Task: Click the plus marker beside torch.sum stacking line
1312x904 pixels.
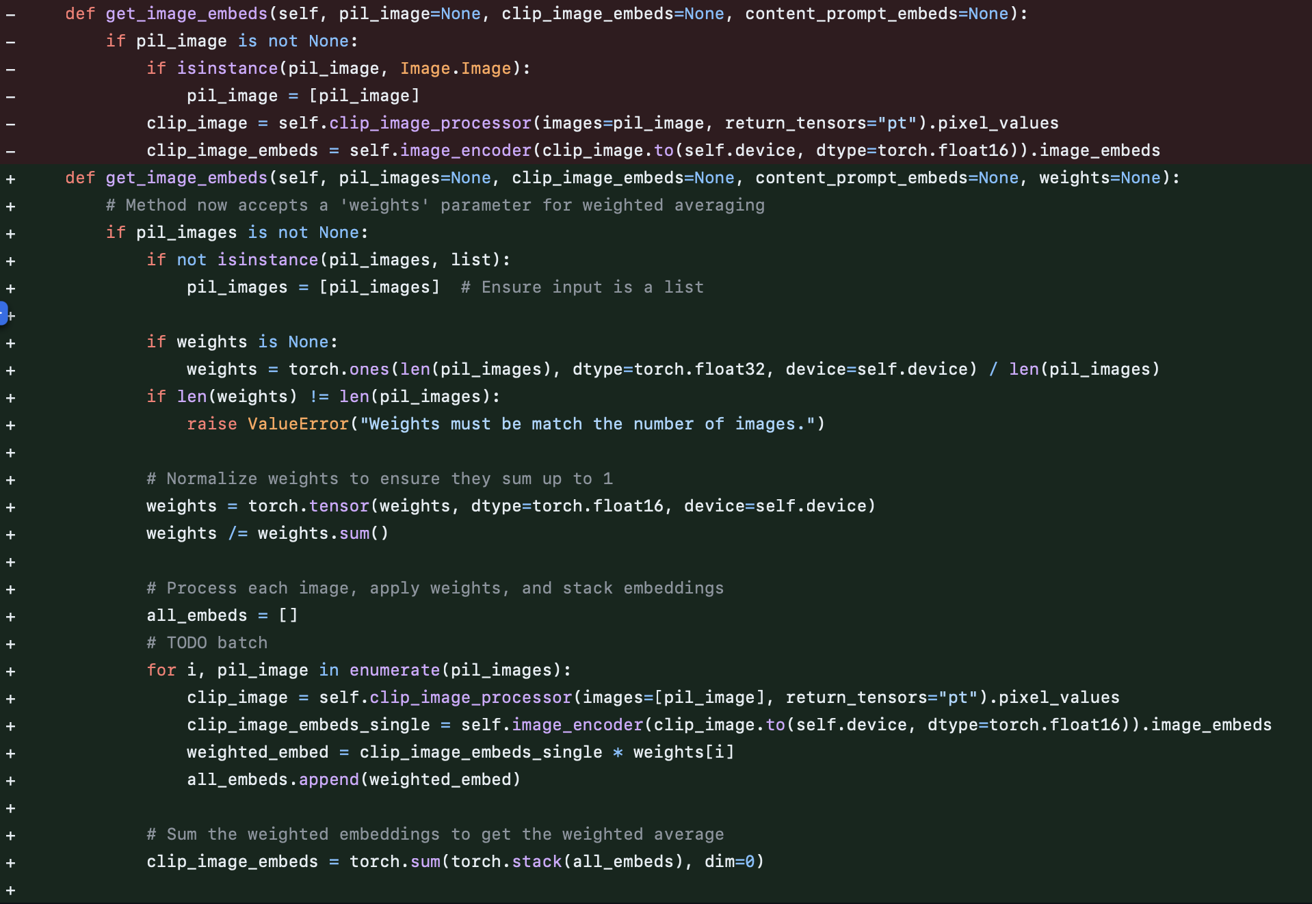Action: [10, 862]
